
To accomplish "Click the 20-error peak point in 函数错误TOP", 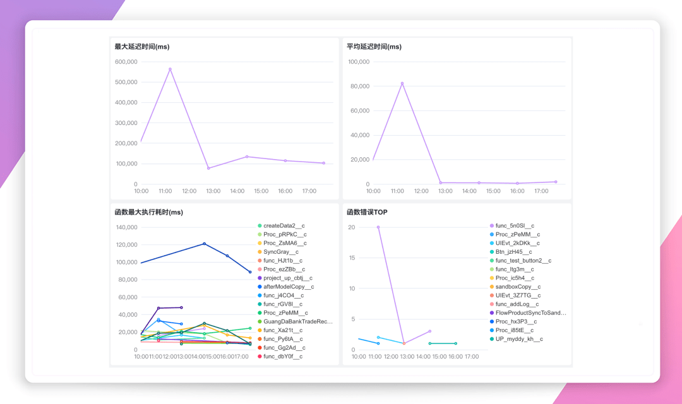I will tap(378, 227).
